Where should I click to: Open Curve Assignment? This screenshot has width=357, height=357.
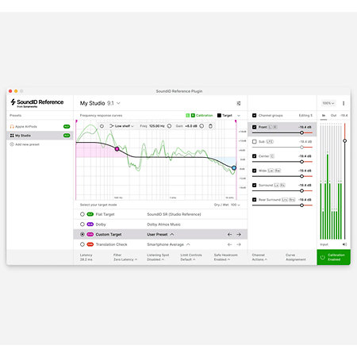(x=296, y=257)
